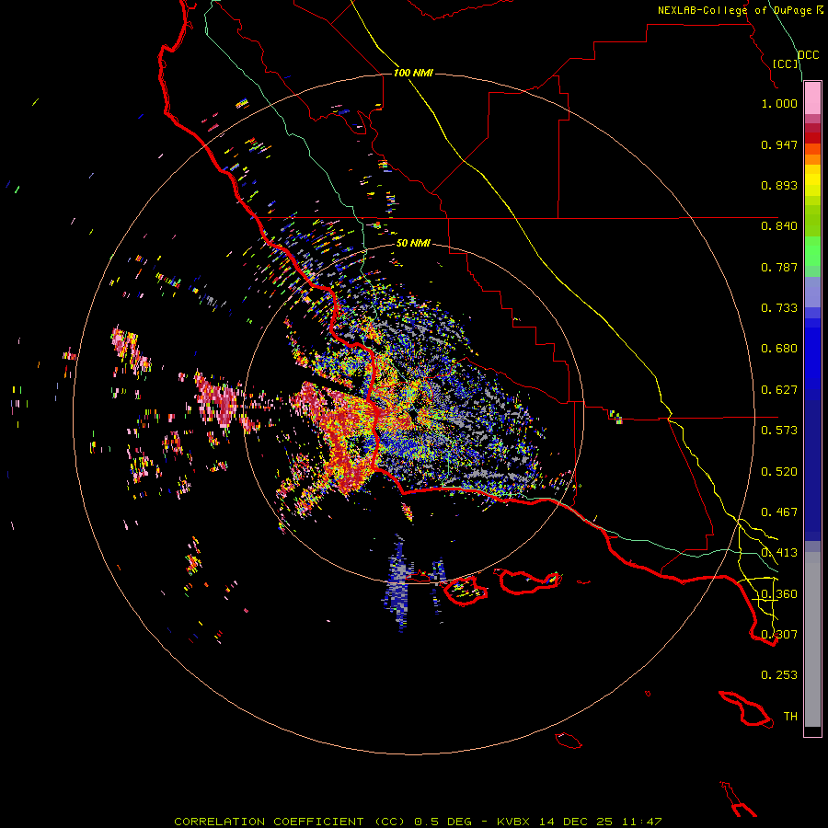Pick the light pink color band near 1.000
Viewport: 828px width, 828px height.
coord(812,98)
